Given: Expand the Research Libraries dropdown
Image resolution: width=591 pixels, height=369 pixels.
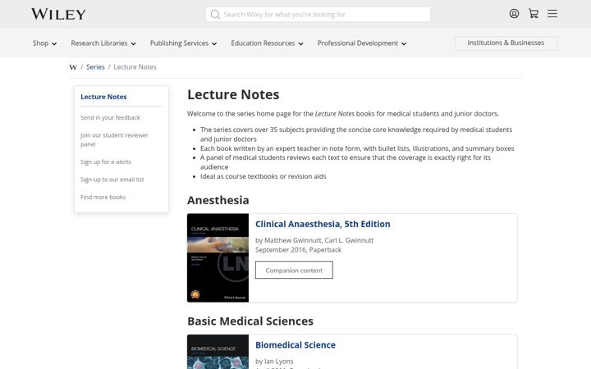Looking at the screenshot, I should point(103,43).
